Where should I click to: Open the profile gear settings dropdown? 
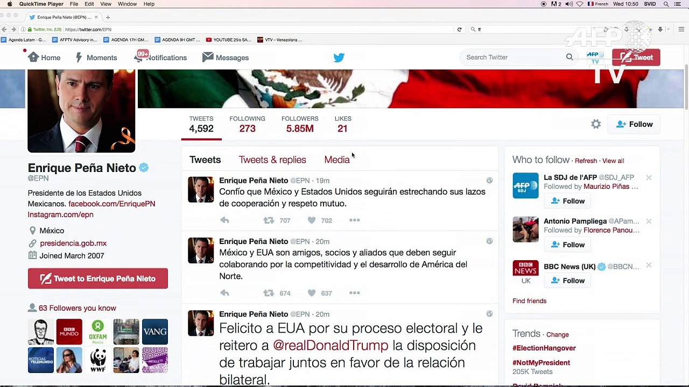(596, 124)
